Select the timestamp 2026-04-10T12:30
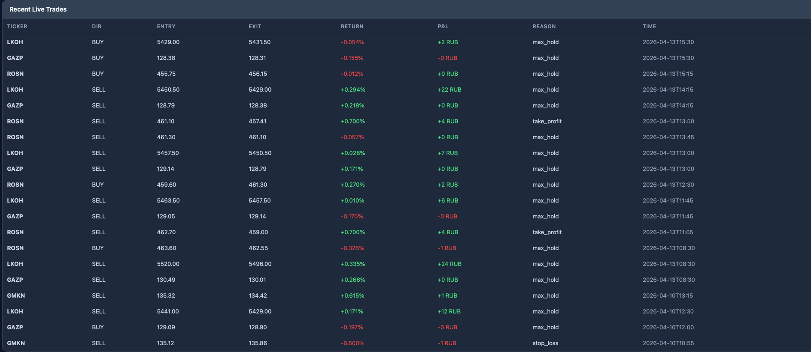The image size is (811, 352). 668,312
